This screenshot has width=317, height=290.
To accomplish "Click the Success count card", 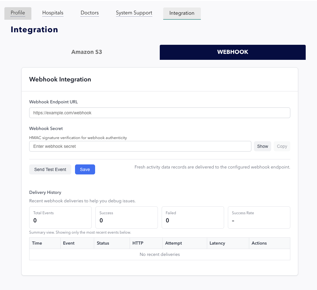I will coord(126,217).
